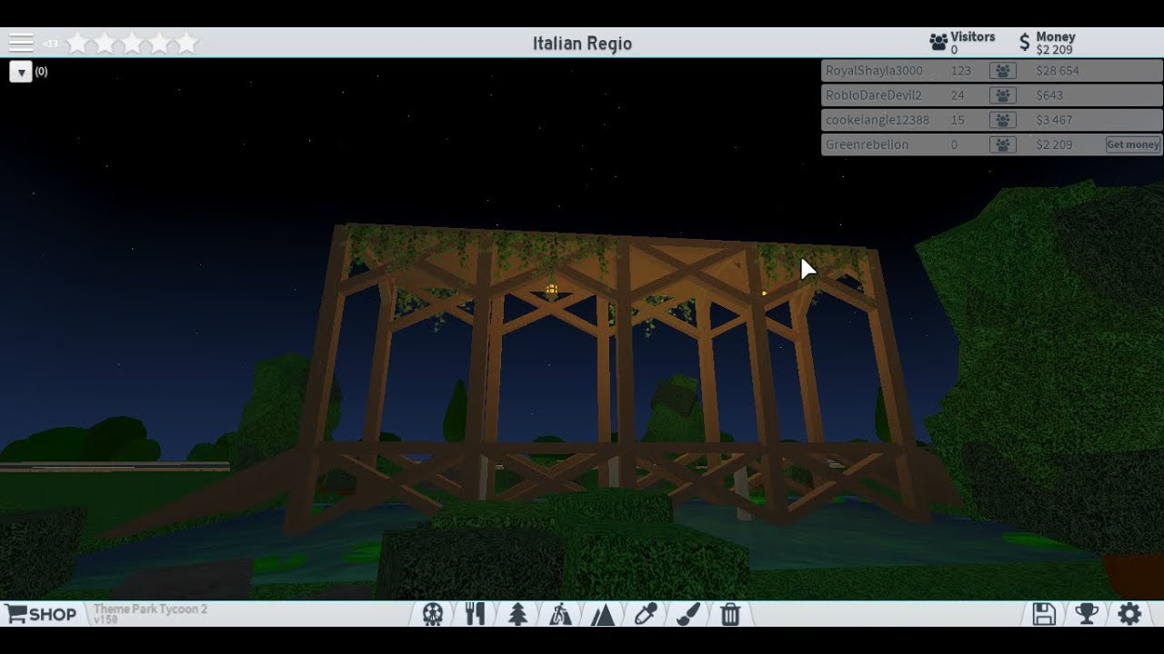Click the save floppy disk icon
This screenshot has width=1164, height=654.
[x=1044, y=614]
